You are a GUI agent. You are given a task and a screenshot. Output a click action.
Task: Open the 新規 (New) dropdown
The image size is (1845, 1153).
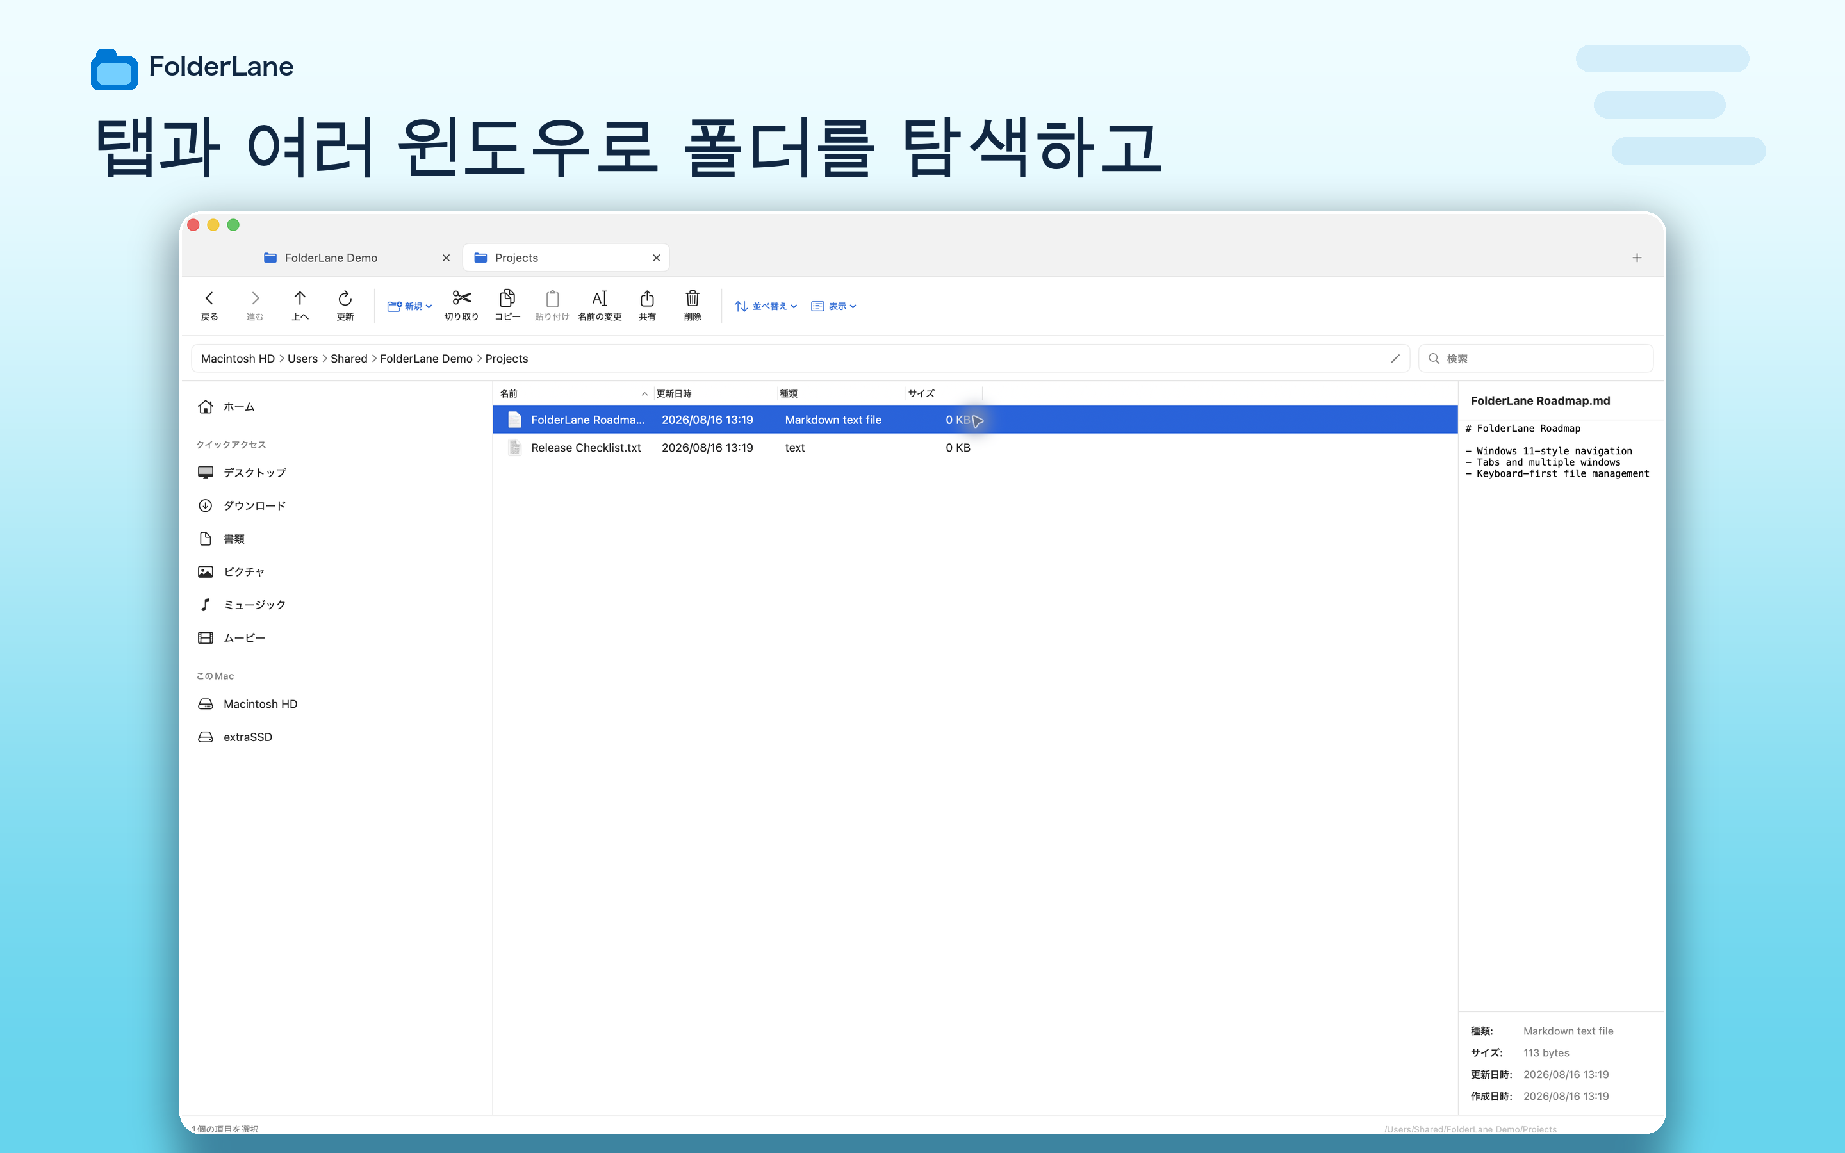coord(409,306)
